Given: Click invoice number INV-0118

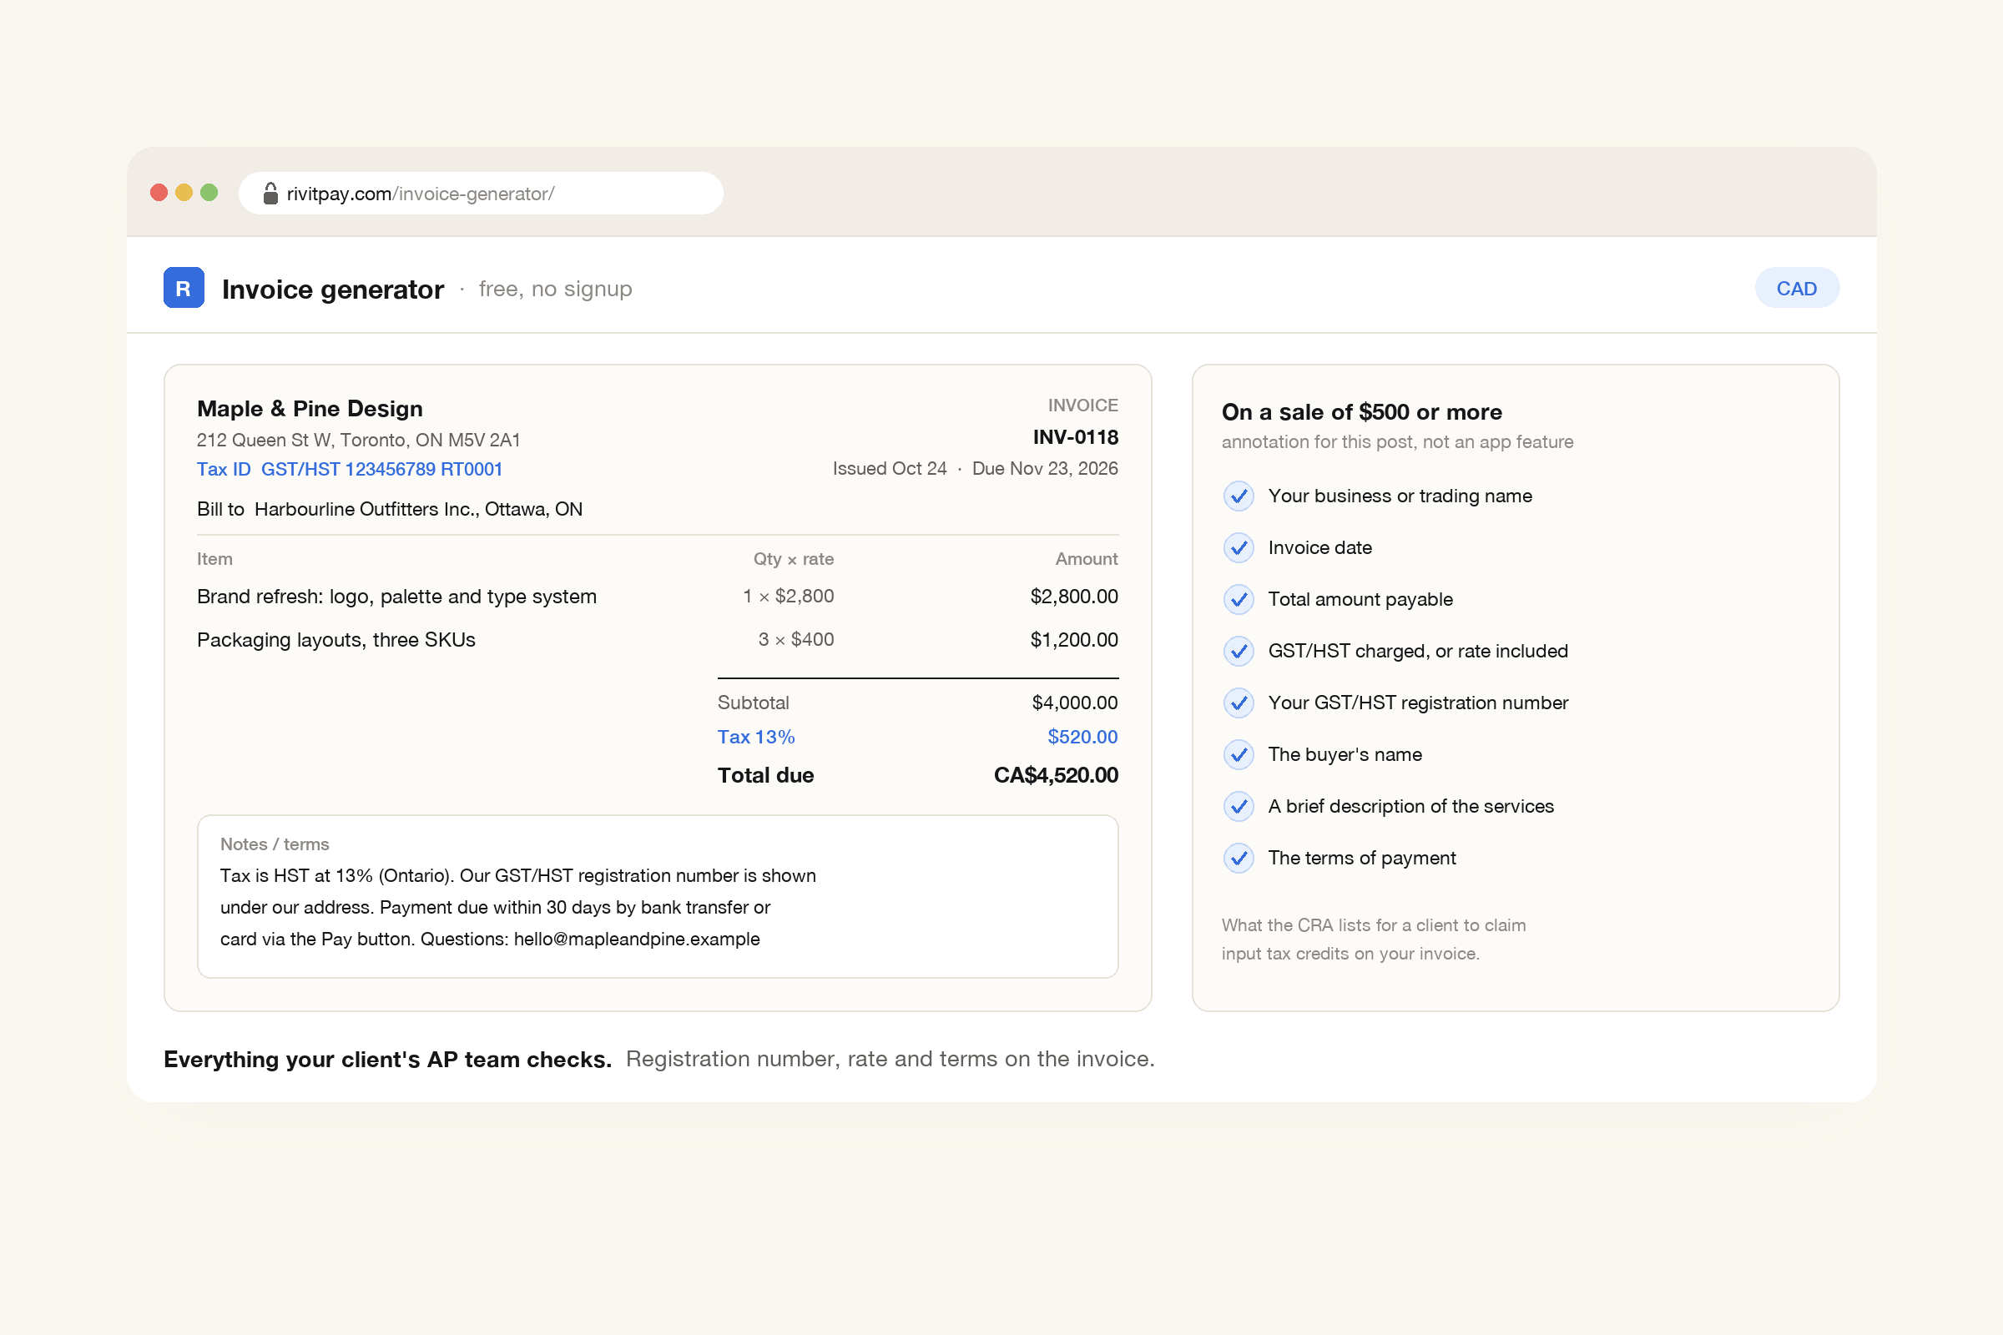Looking at the screenshot, I should (x=1076, y=437).
